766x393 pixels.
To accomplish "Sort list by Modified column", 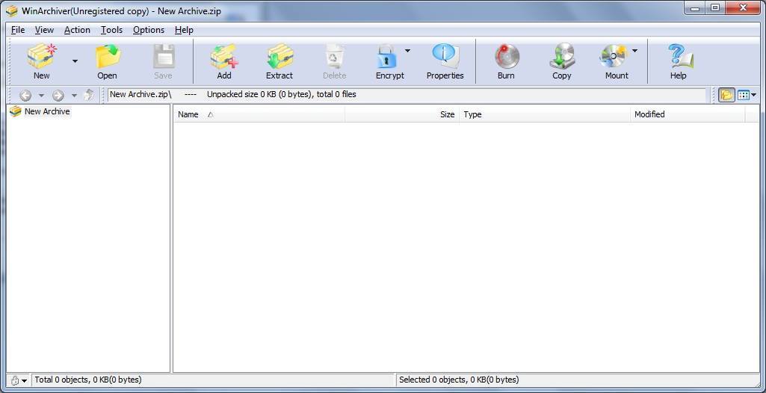I will (688, 114).
